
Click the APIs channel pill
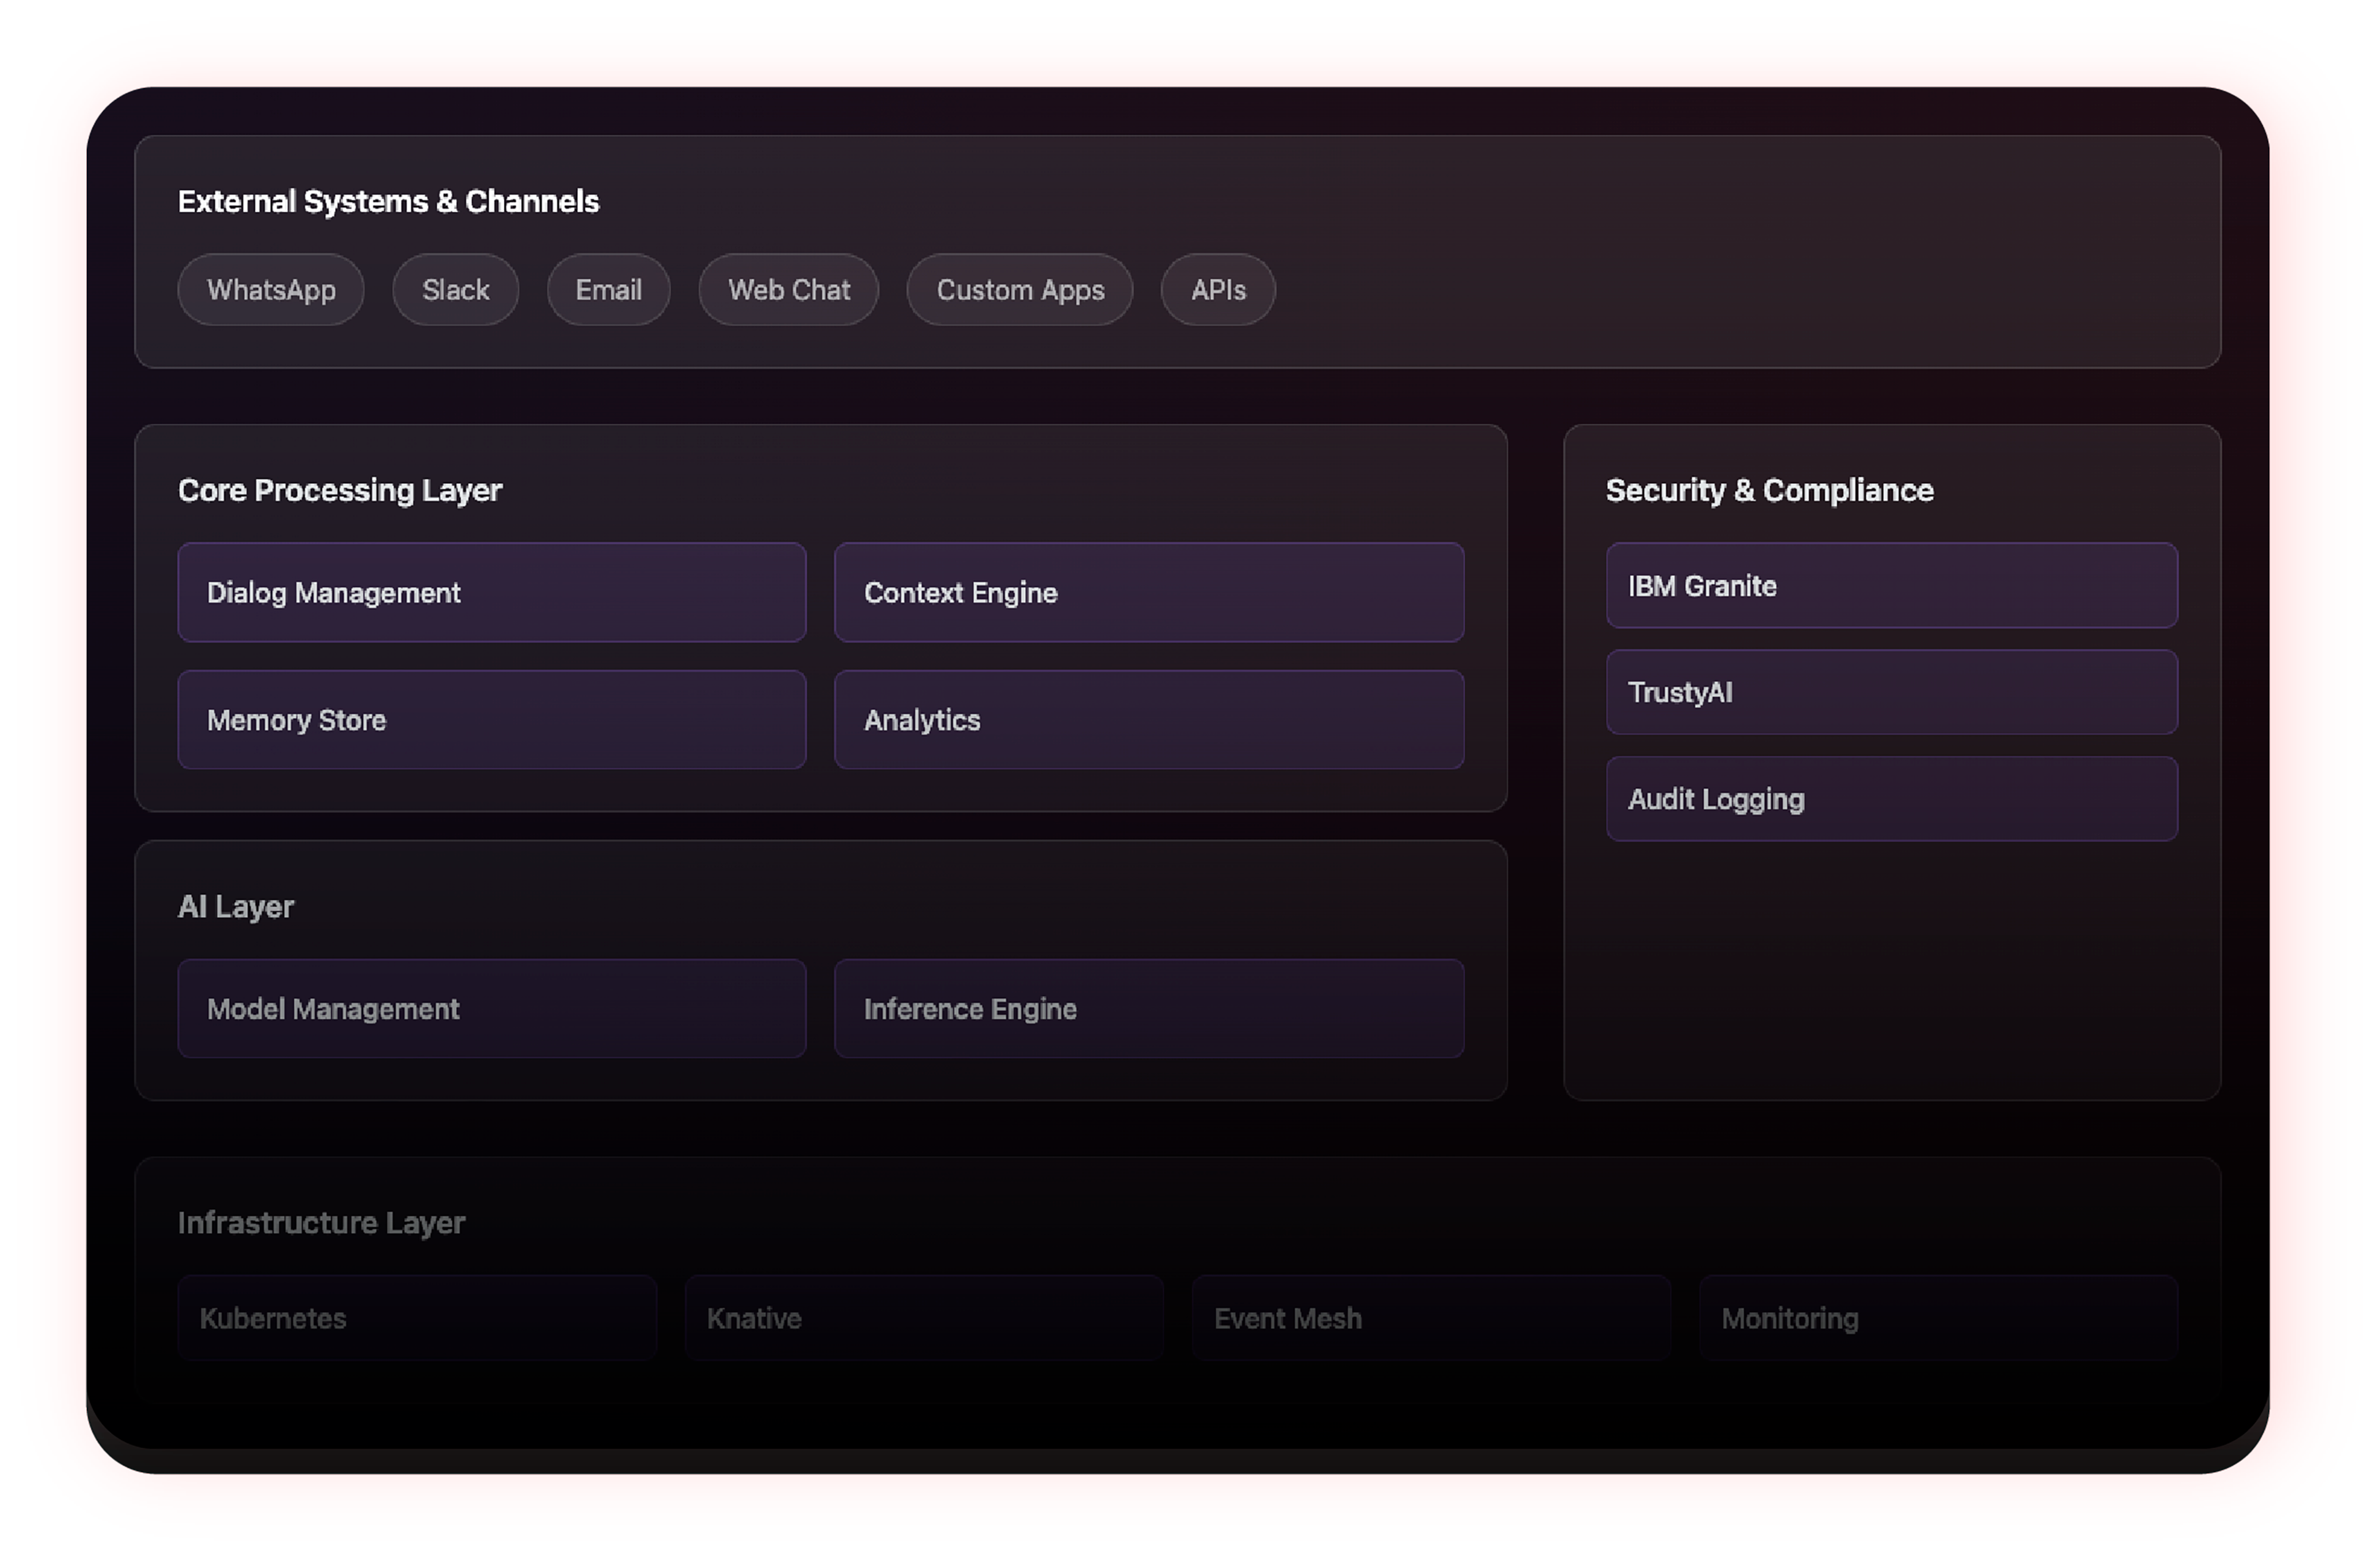click(1217, 290)
